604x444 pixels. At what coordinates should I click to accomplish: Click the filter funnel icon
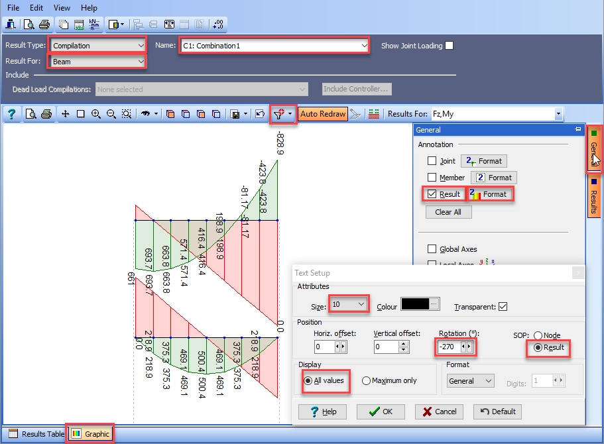click(279, 114)
